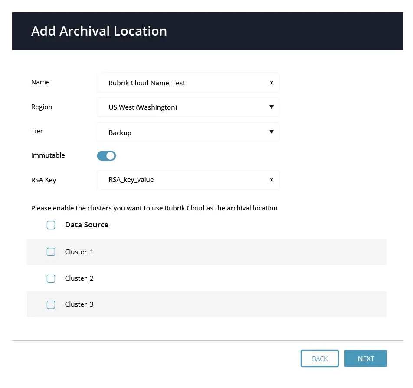Enable the Cluster_2 checkbox
Screen dimensions: 413x388
tap(51, 278)
